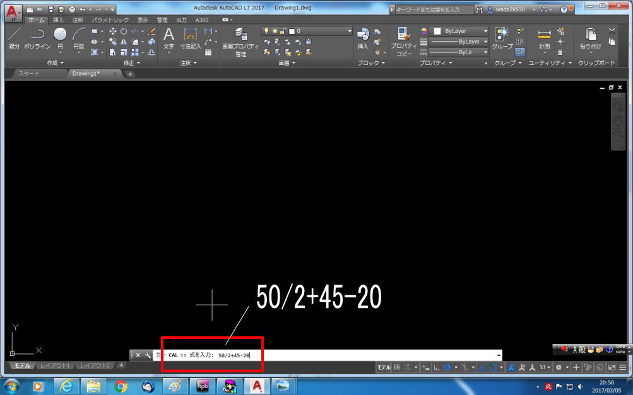Toggle grid display in status bar
The height and width of the screenshot is (395, 633).
[x=397, y=367]
